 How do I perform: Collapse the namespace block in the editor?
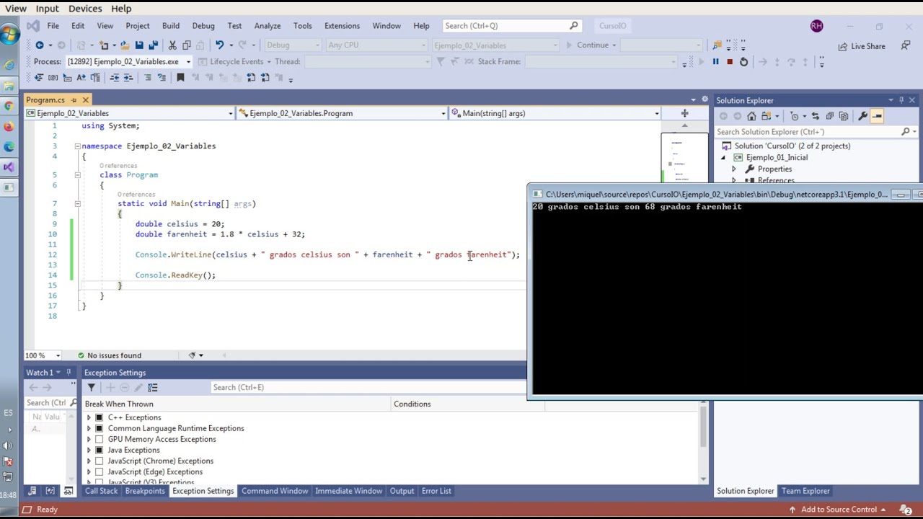coord(77,146)
